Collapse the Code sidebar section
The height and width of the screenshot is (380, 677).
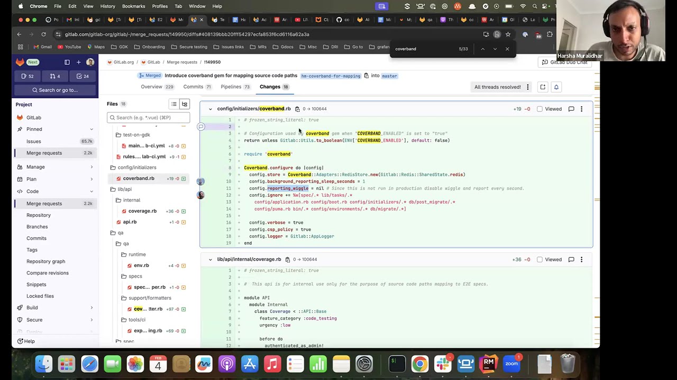tap(55, 191)
